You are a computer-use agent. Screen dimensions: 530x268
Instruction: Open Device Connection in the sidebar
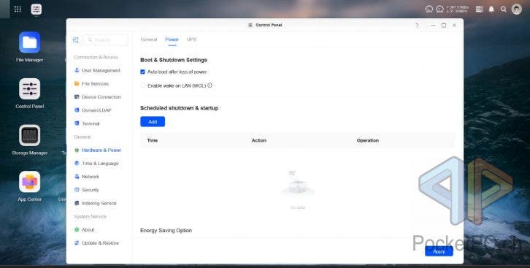coord(98,97)
